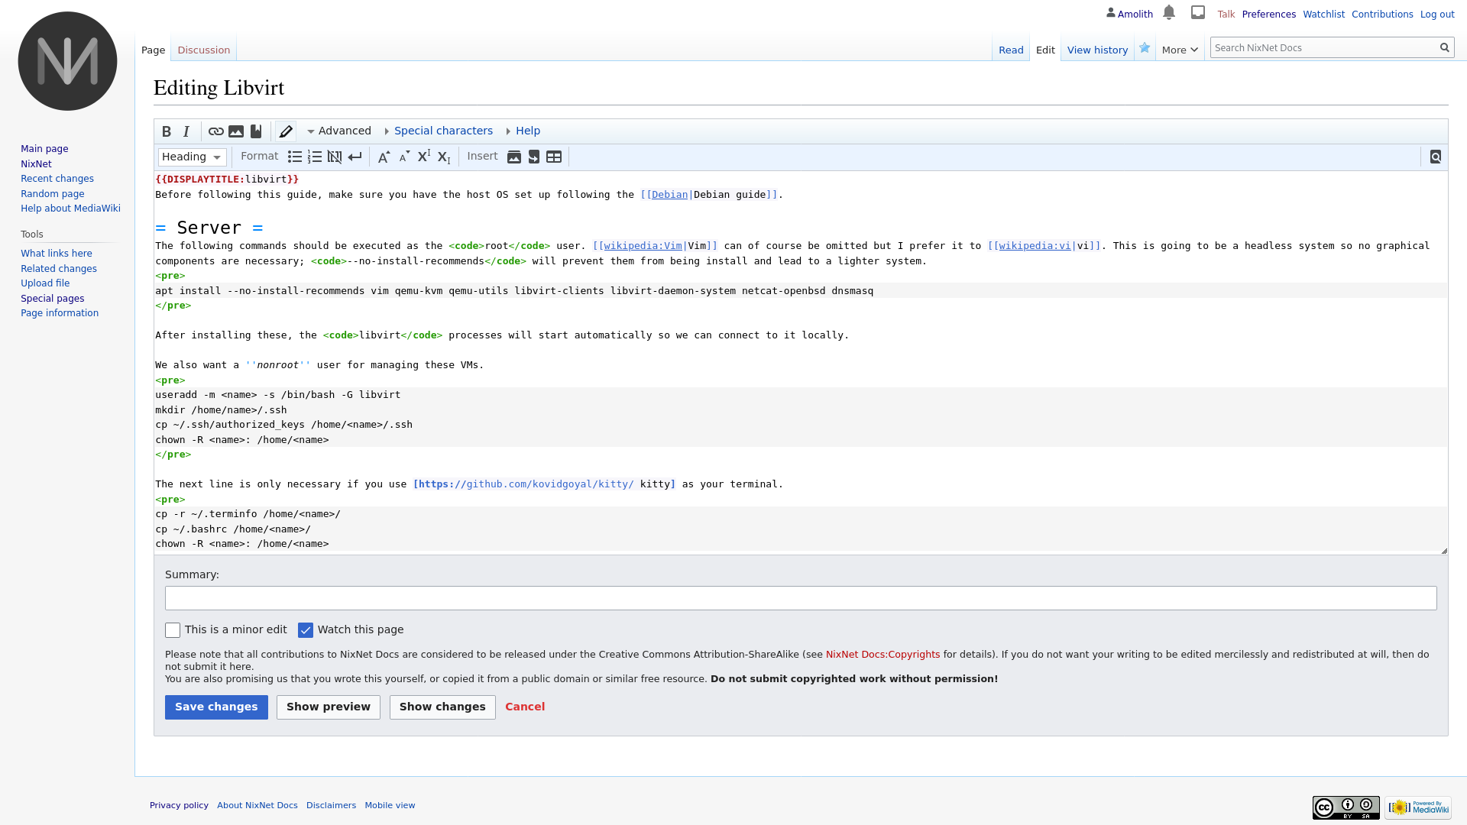Viewport: 1467px width, 825px height.
Task: Switch to the Discussion tab
Action: point(203,50)
